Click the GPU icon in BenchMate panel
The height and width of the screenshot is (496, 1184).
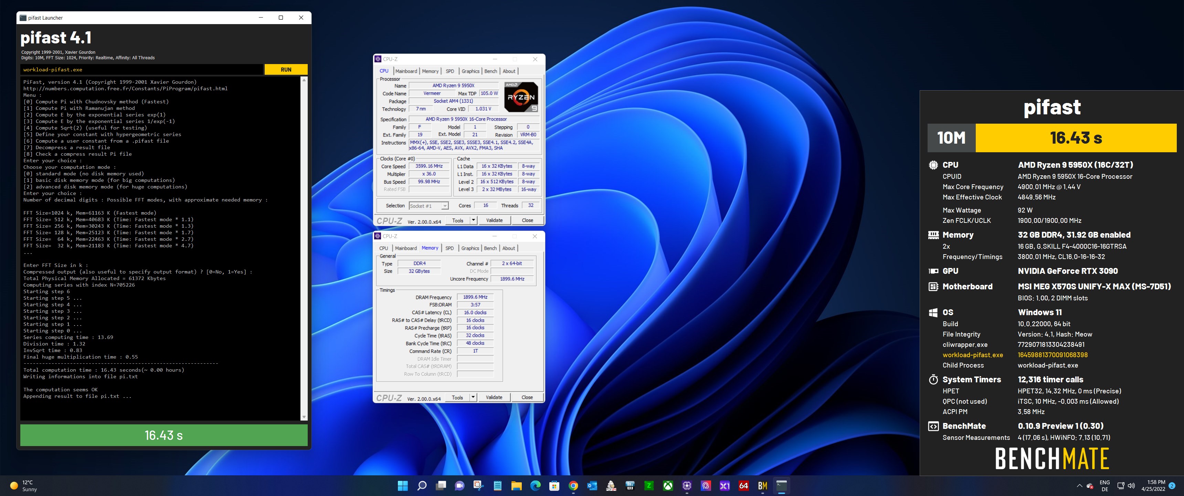[933, 271]
